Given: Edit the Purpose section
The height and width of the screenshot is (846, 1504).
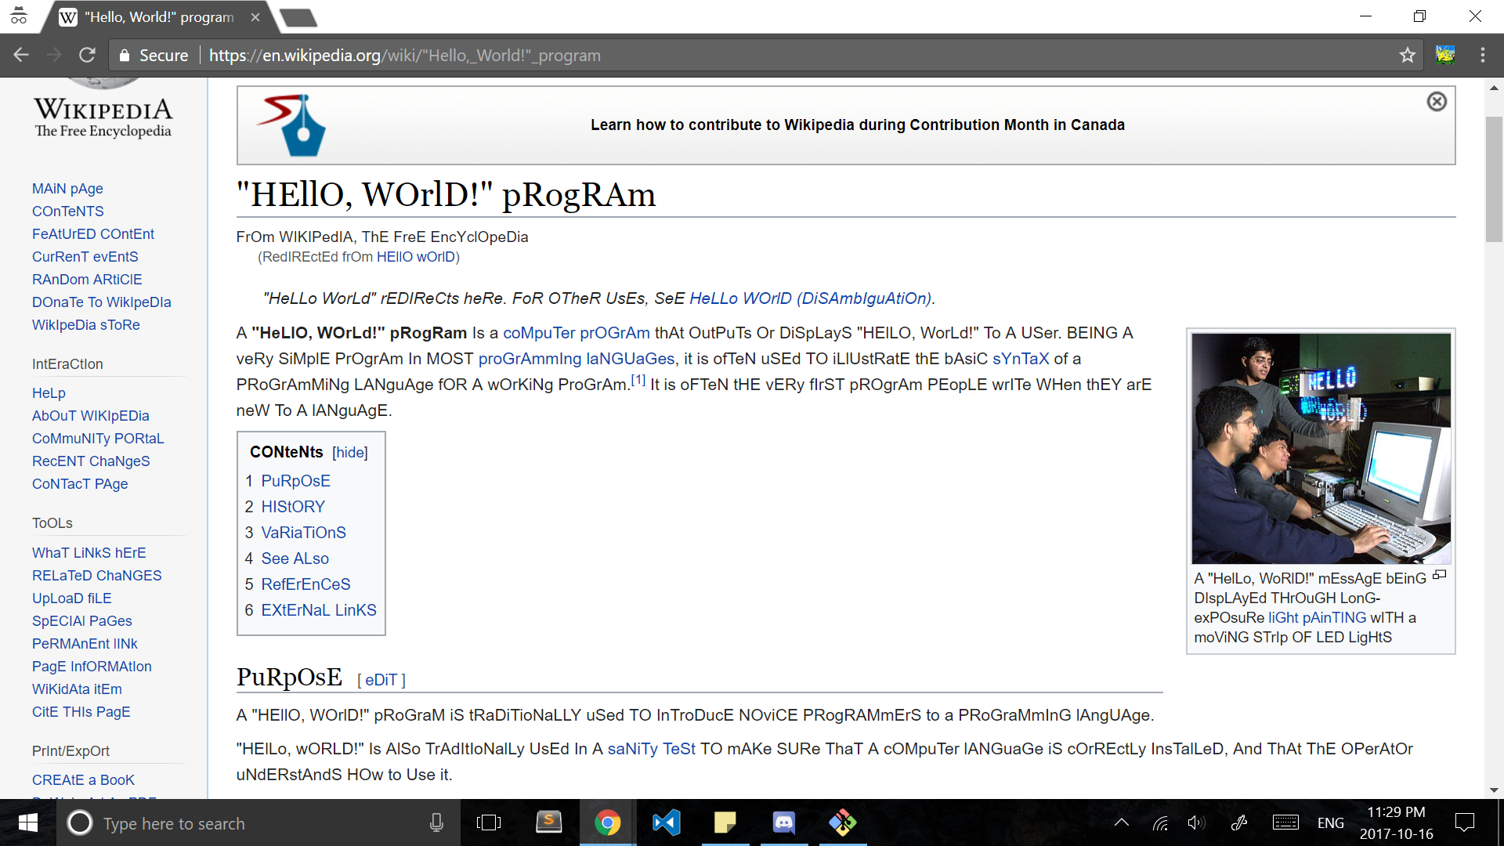Looking at the screenshot, I should coord(381,680).
